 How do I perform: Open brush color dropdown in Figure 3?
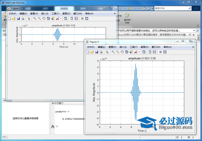tap(139, 52)
